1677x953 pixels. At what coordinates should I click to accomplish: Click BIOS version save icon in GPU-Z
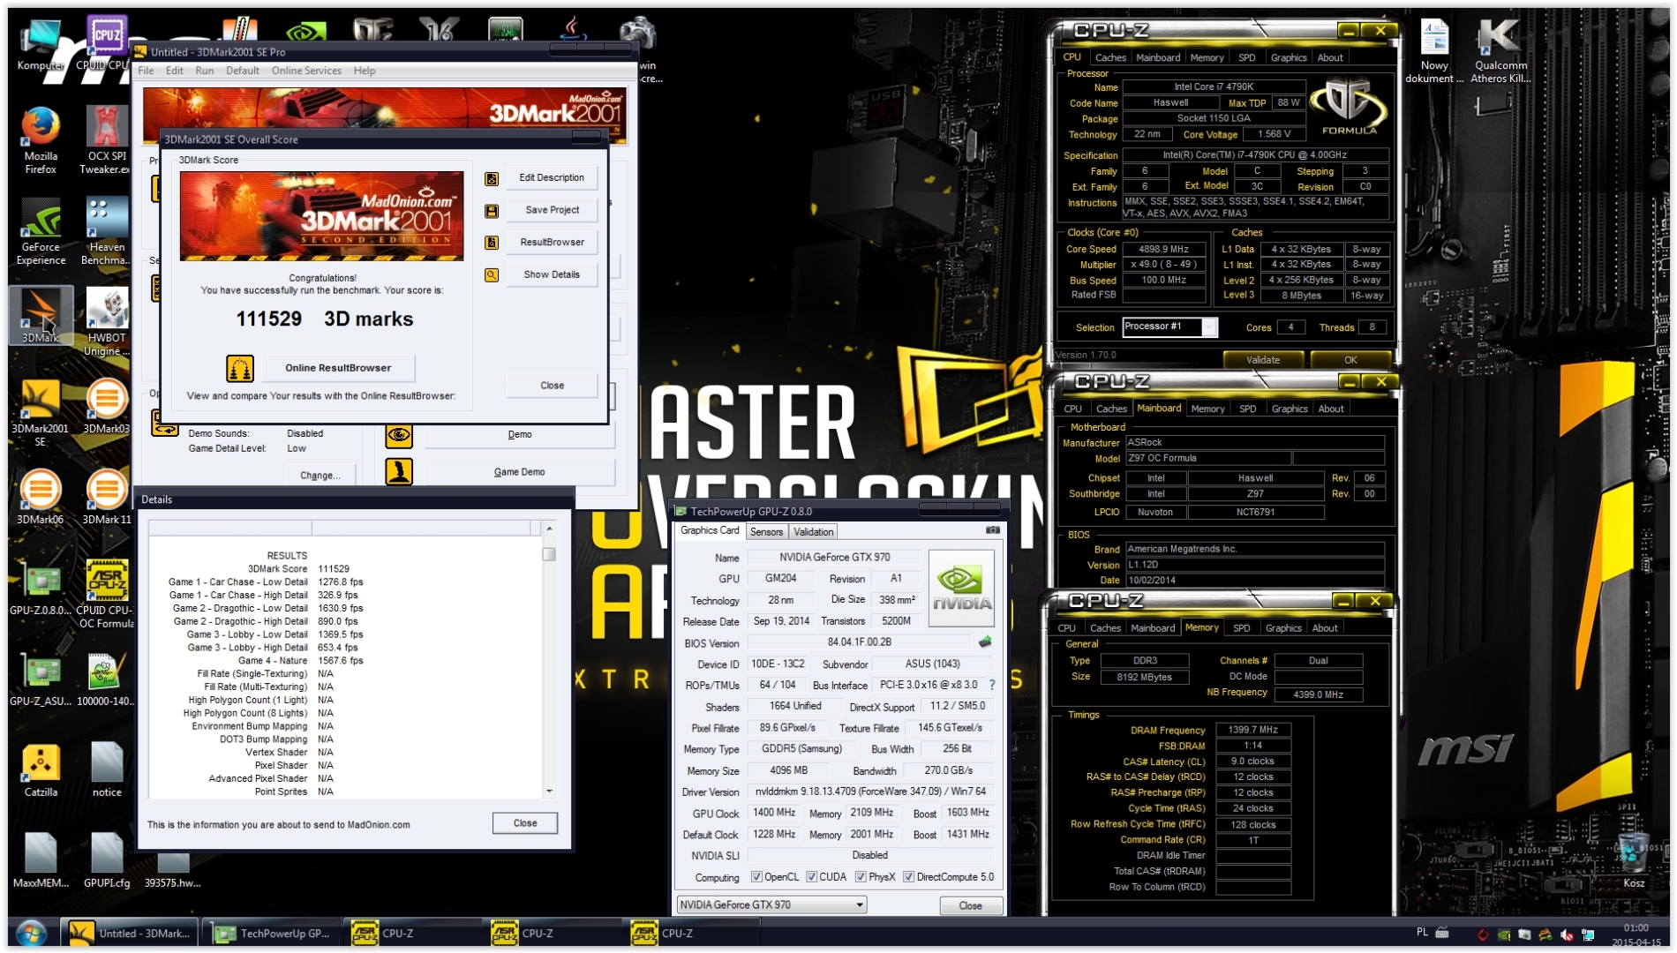985,642
